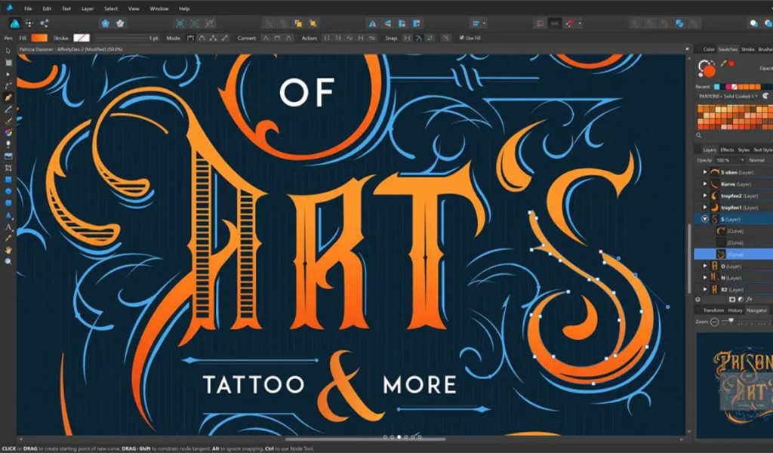Viewport: 773px width, 453px height.
Task: Select the Vector Crop tool
Action: click(x=8, y=168)
